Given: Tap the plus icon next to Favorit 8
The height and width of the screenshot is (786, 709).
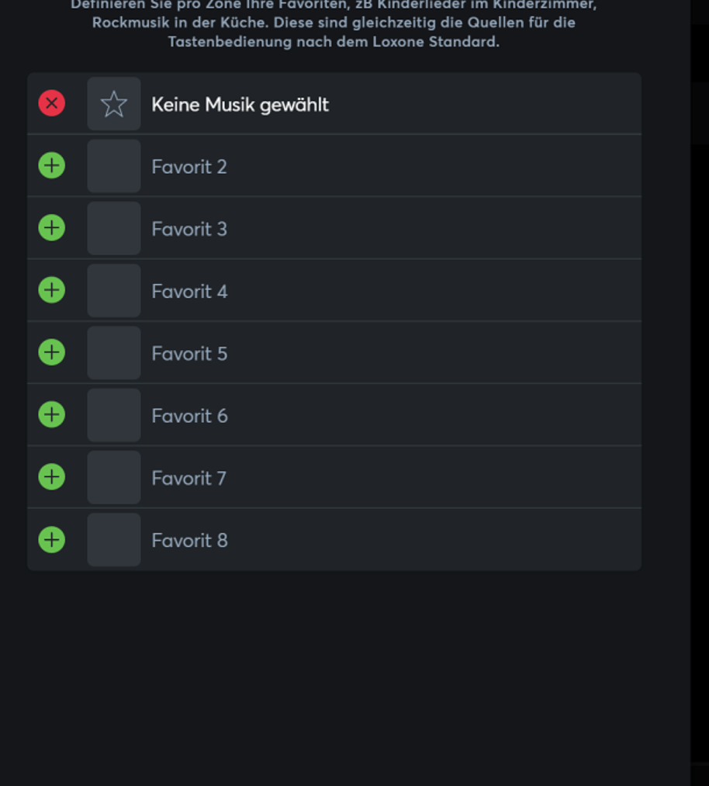Looking at the screenshot, I should pos(52,539).
